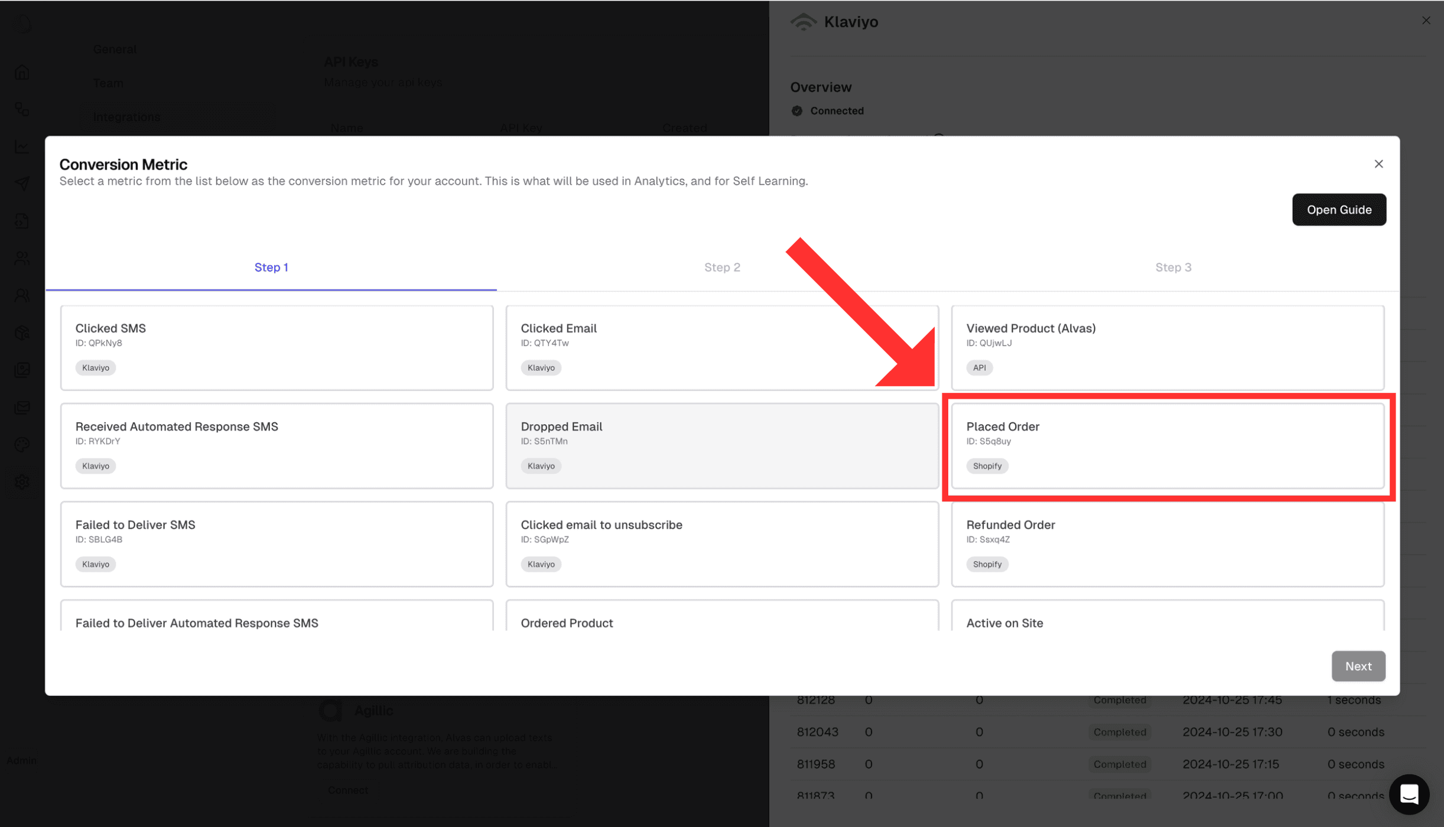Image resolution: width=1444 pixels, height=827 pixels.
Task: Click job ID 811958 in the Klaviyo table
Action: coord(816,764)
